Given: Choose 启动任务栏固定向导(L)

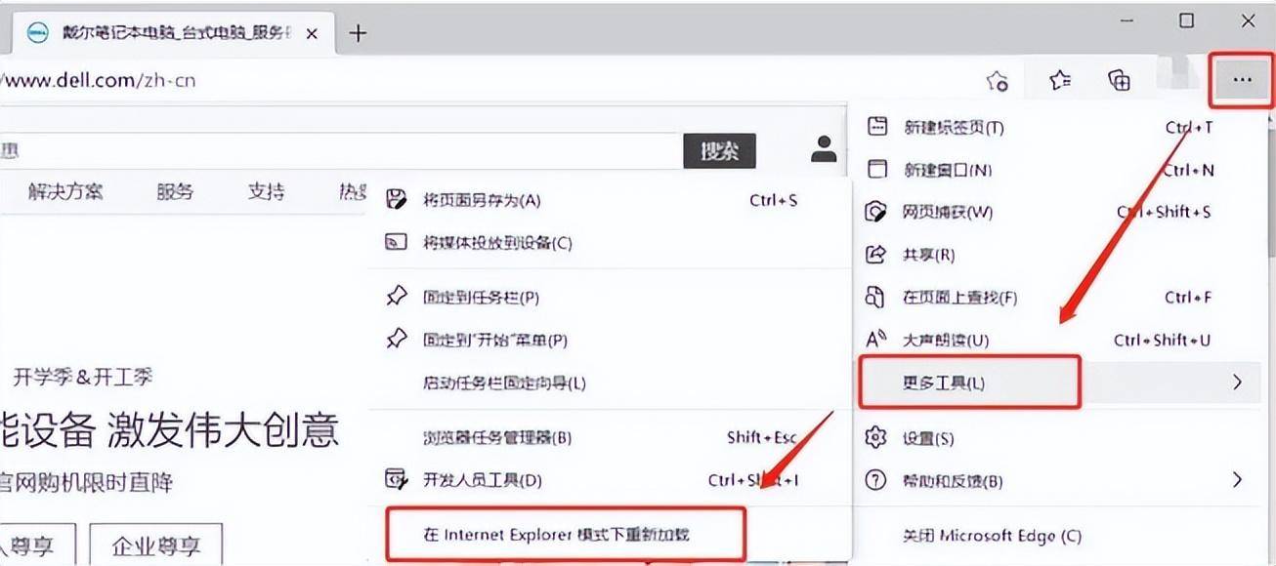Looking at the screenshot, I should 610,382.
